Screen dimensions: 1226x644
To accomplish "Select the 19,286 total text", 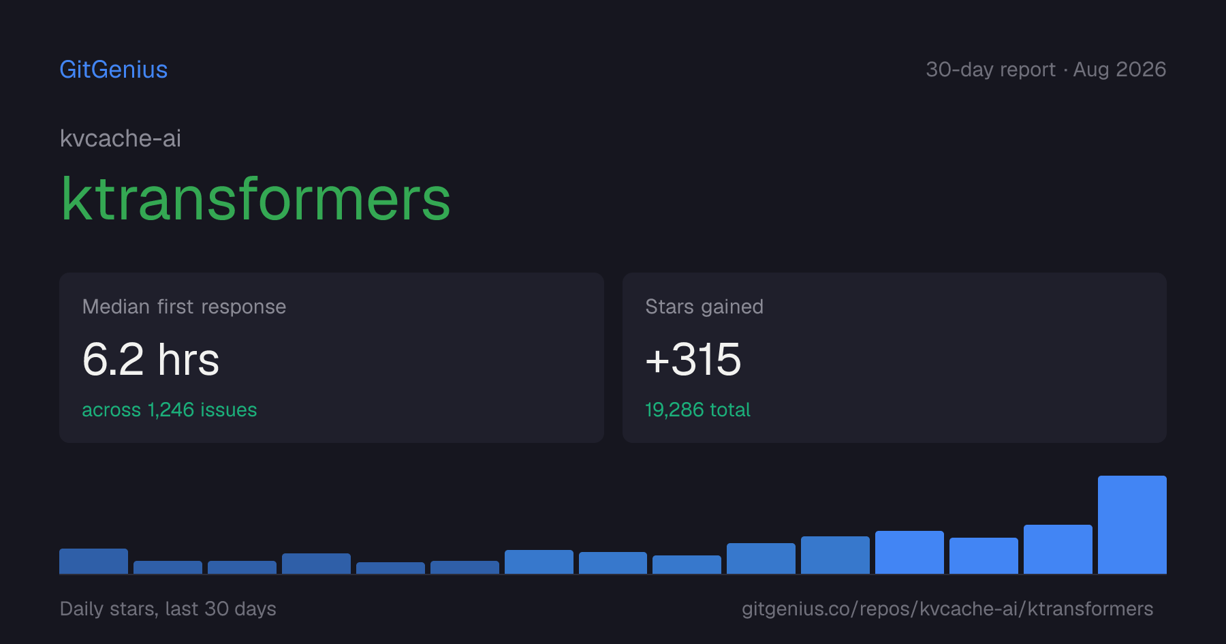I will coord(697,410).
